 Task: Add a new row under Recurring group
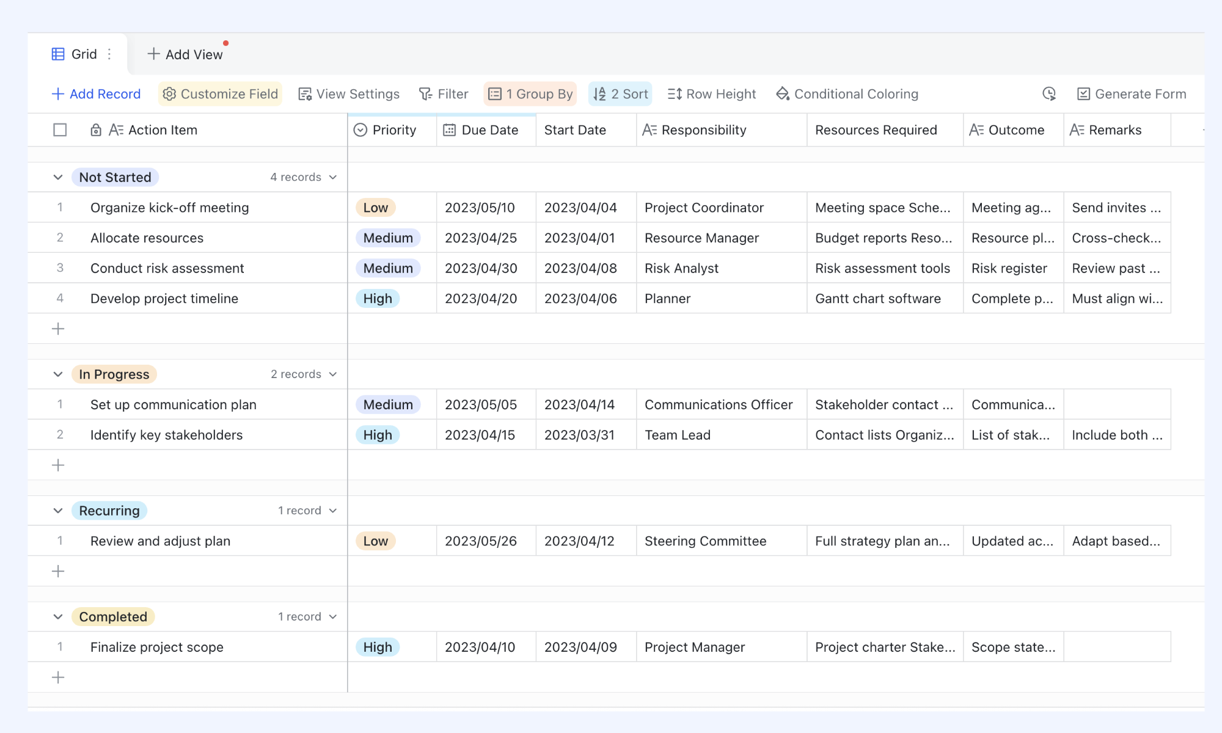coord(58,571)
